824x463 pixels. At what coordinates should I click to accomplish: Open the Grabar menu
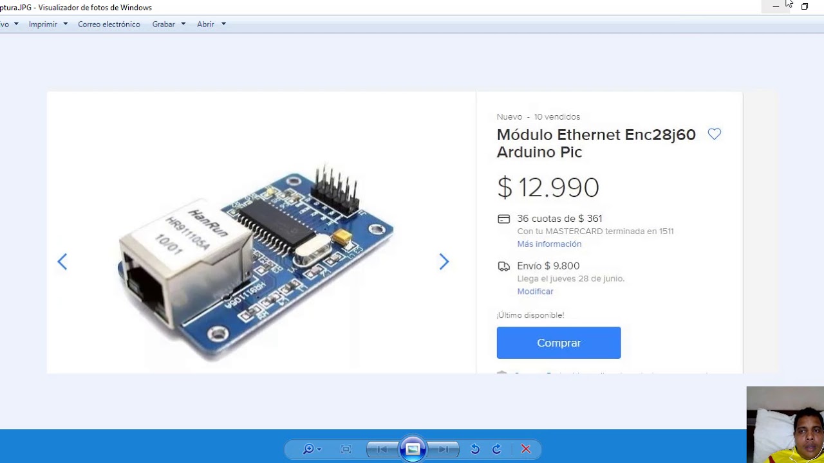(164, 24)
